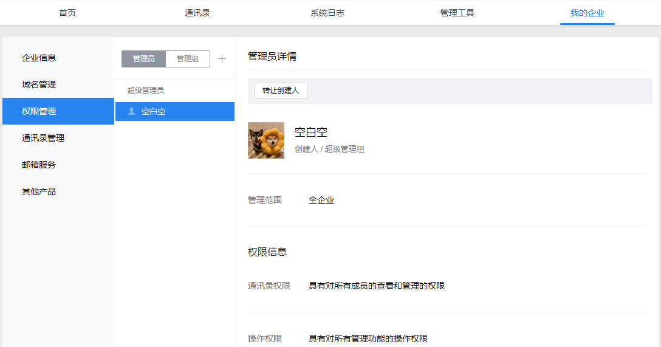Click the plus icon to add administrator
This screenshot has height=347, width=661.
click(222, 59)
